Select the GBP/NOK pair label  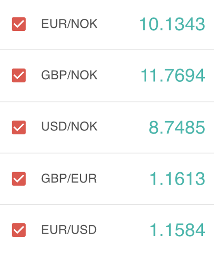(69, 75)
